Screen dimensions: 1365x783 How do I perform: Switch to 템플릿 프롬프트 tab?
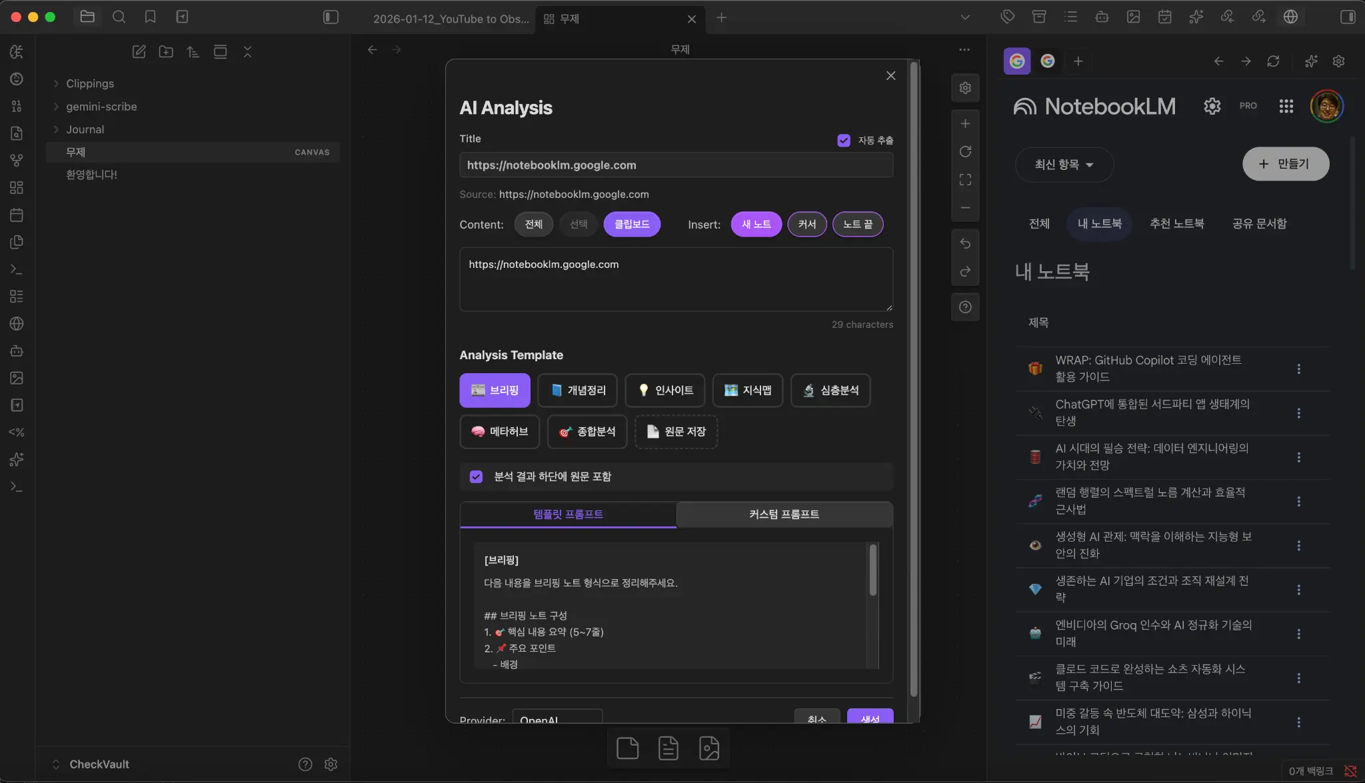[x=568, y=514]
